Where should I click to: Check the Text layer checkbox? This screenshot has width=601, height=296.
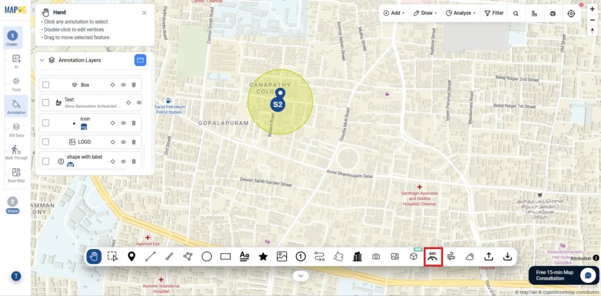pyautogui.click(x=46, y=103)
